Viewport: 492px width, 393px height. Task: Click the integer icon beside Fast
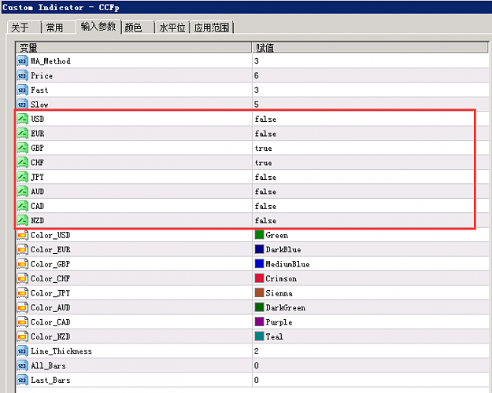click(x=22, y=90)
